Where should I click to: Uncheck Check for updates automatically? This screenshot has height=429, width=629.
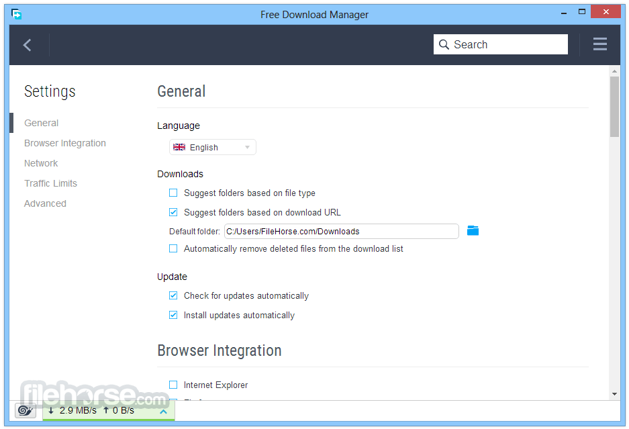point(173,296)
